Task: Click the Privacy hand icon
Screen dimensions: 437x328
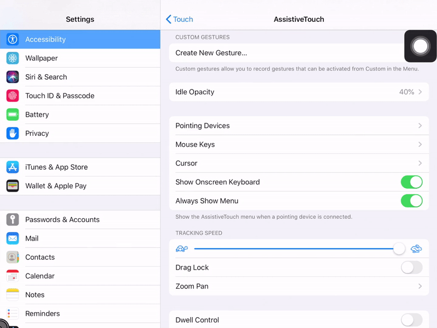Action: [12, 133]
